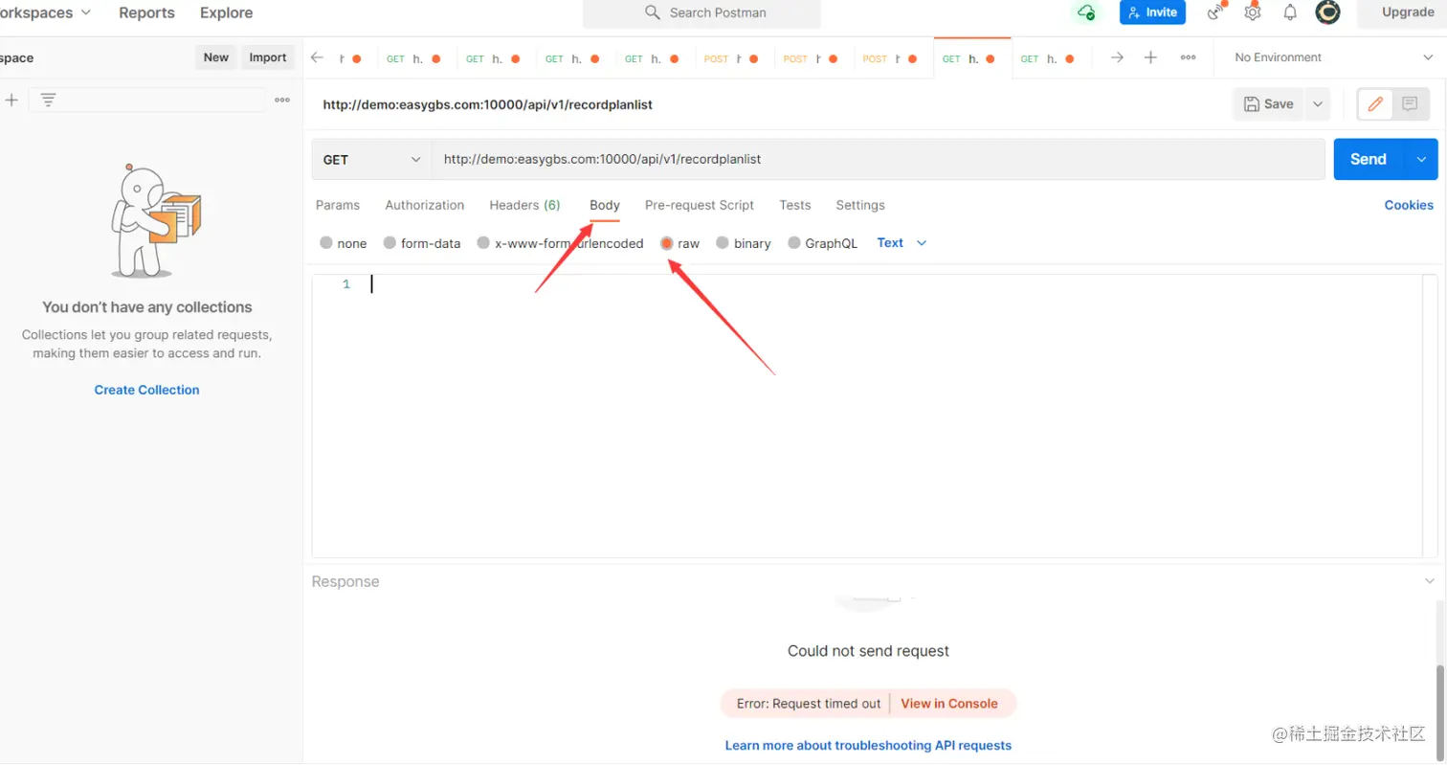Open the Pre-request Script tab
1447x765 pixels.
700,205
